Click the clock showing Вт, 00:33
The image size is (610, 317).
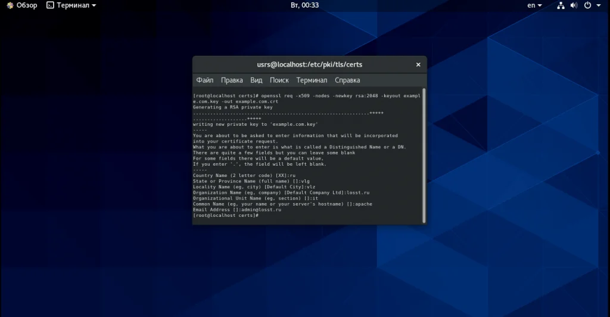pos(304,5)
